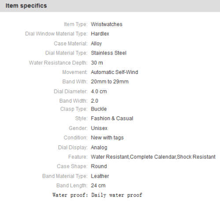Click the Dial Window Material Type label

[x=56, y=34]
